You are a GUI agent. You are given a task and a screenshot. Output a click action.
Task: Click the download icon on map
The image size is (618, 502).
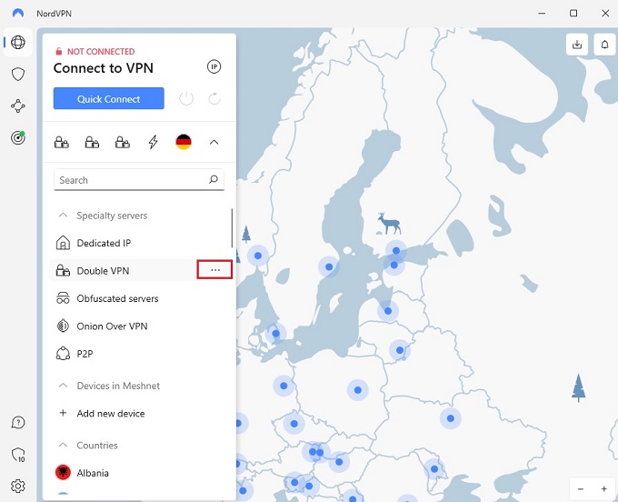[577, 45]
